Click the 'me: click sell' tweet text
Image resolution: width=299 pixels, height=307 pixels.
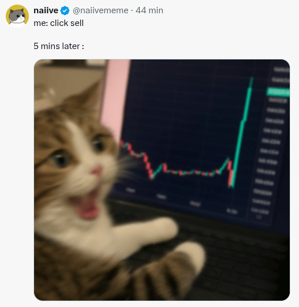coord(58,23)
